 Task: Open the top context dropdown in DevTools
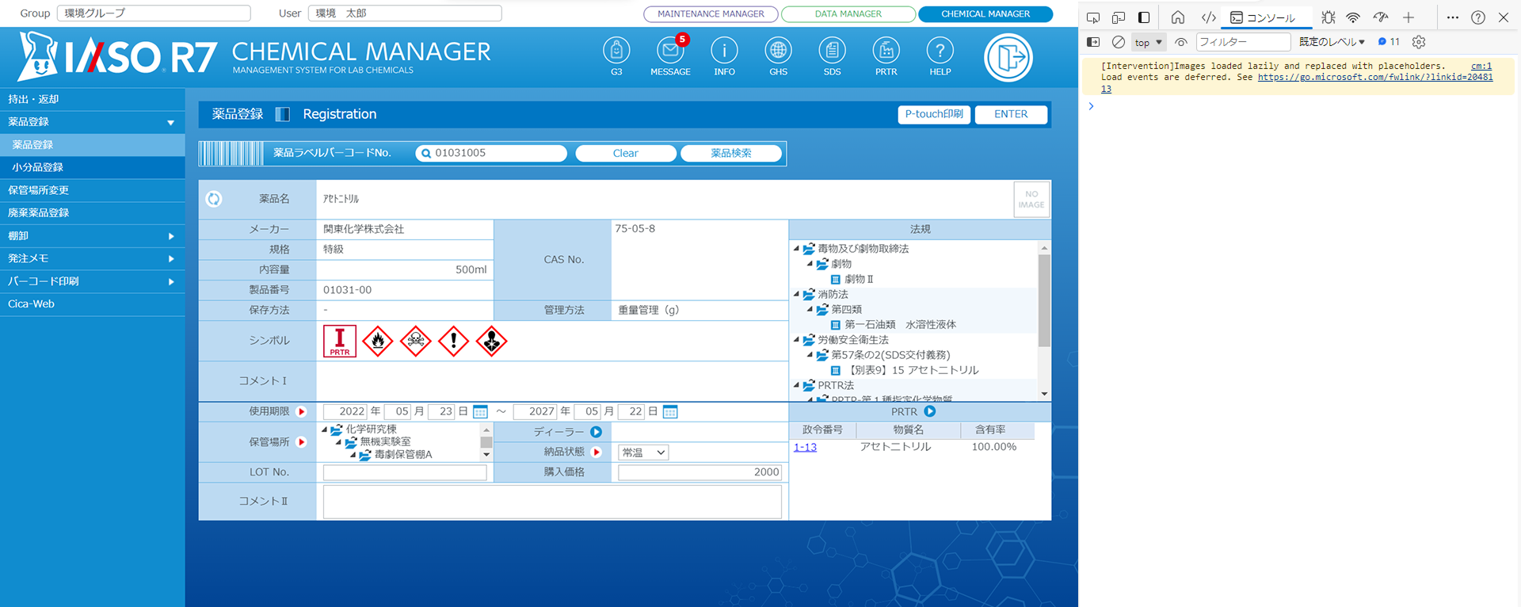pyautogui.click(x=1148, y=42)
